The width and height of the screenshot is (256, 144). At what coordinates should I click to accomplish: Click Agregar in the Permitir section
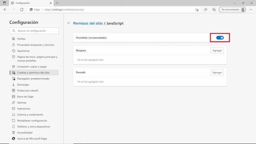(x=217, y=72)
